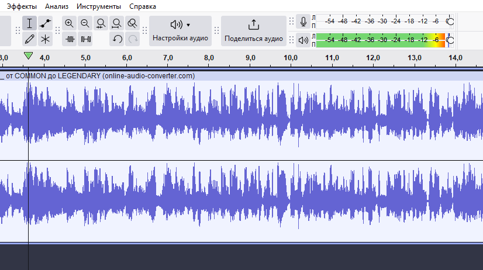Viewport: 483px width, 270px height.
Task: Open the Справка menu
Action: pyautogui.click(x=142, y=6)
